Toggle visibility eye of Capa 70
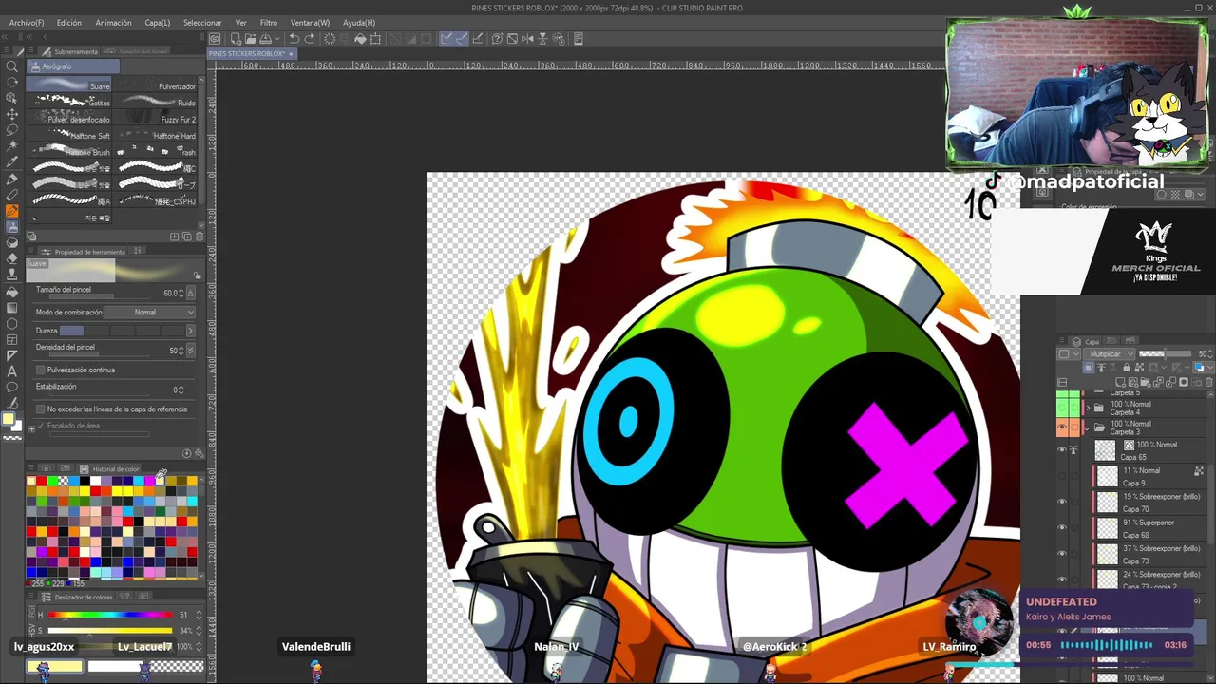The image size is (1216, 684). point(1062,502)
